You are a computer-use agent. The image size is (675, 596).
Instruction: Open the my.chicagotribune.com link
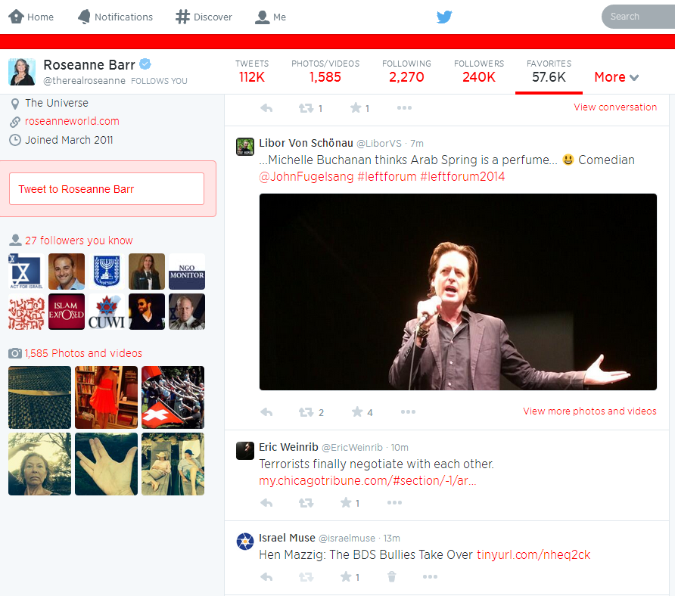tap(367, 481)
